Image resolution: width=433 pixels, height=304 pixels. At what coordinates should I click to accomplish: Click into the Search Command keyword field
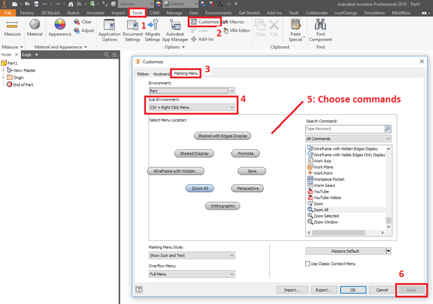345,129
